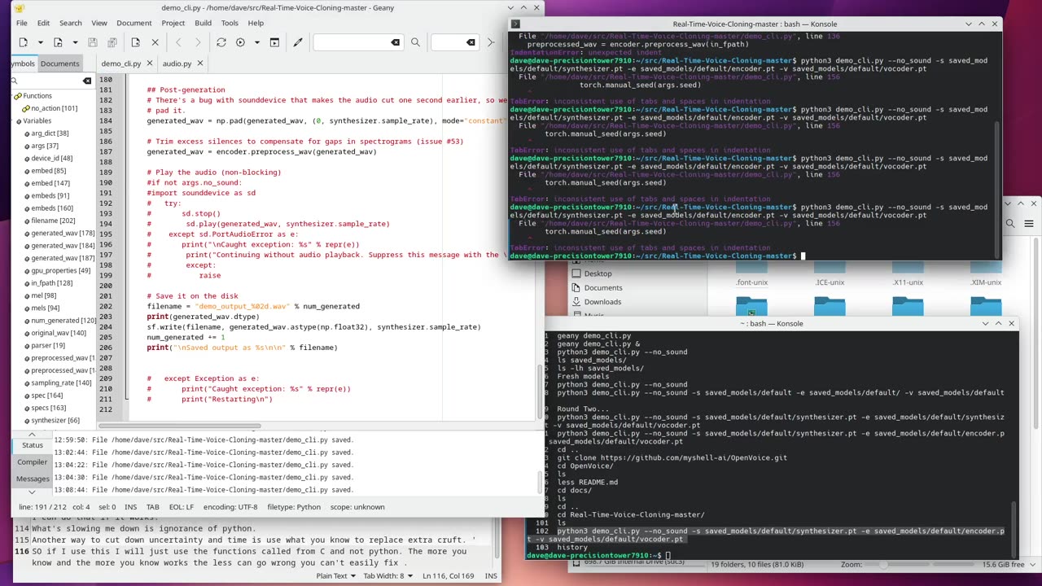Click the Compile (refresh-arrows) icon
The width and height of the screenshot is (1042, 586).
click(x=221, y=42)
